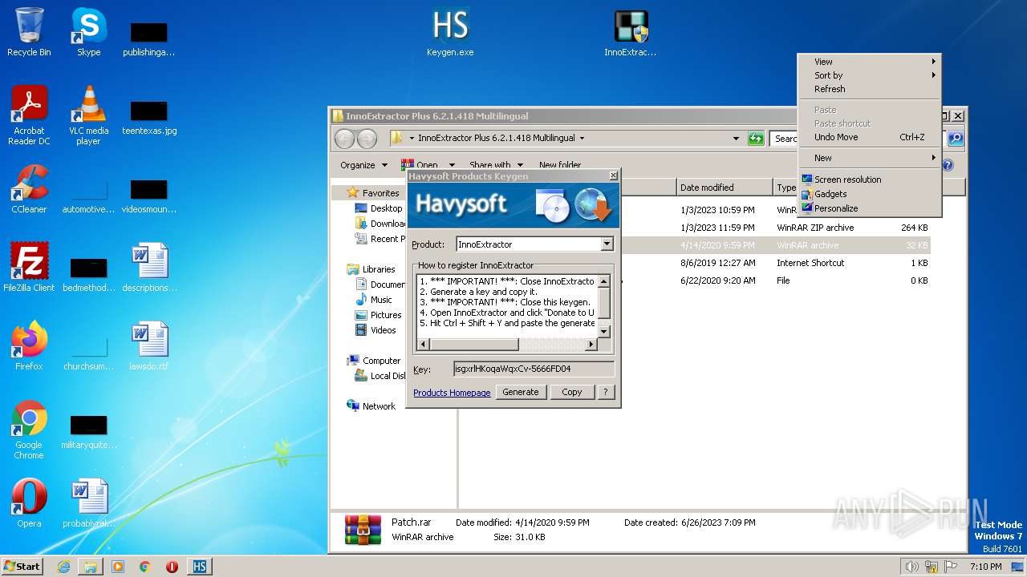Image resolution: width=1027 pixels, height=577 pixels.
Task: Open the Skype desktop shortcut
Action: [88, 32]
